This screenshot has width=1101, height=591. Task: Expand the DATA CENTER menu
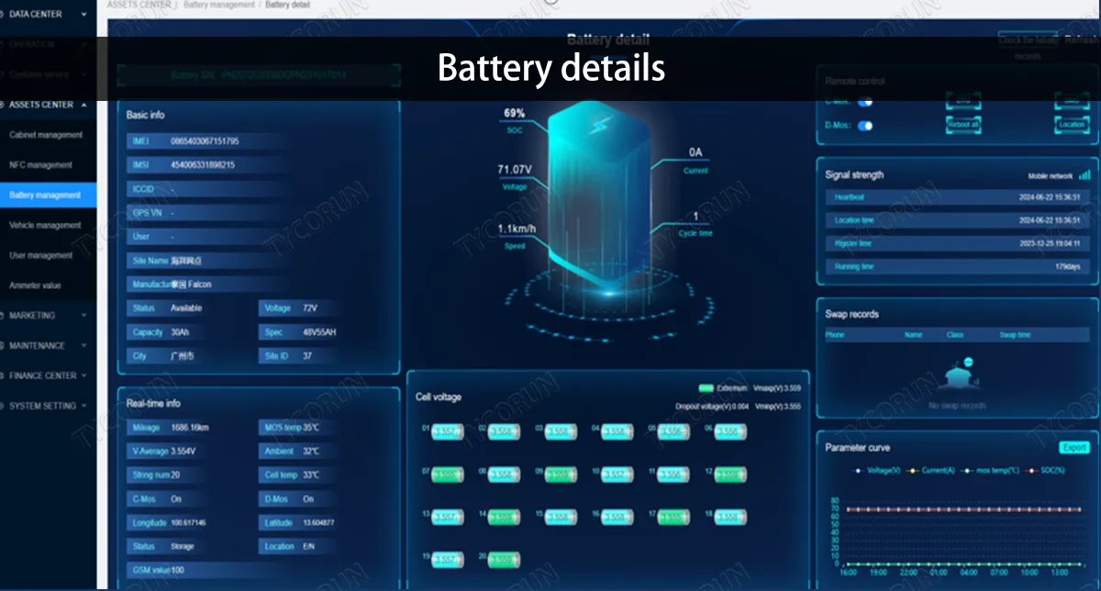point(48,14)
